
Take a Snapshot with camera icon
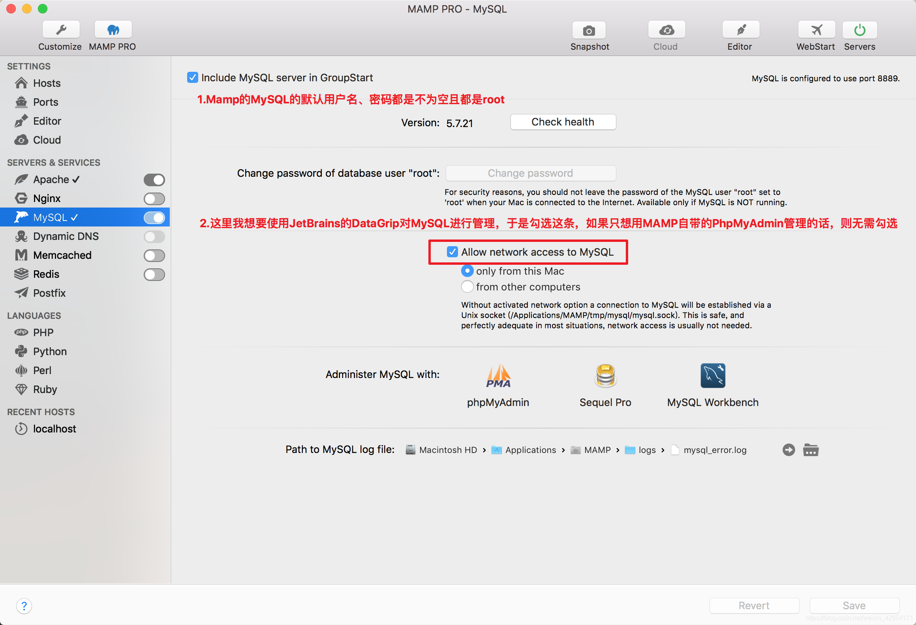tap(589, 30)
